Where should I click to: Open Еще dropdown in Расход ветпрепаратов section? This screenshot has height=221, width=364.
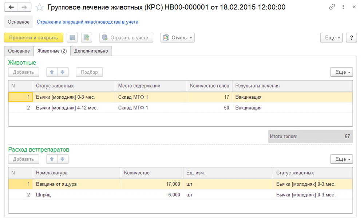(x=342, y=159)
